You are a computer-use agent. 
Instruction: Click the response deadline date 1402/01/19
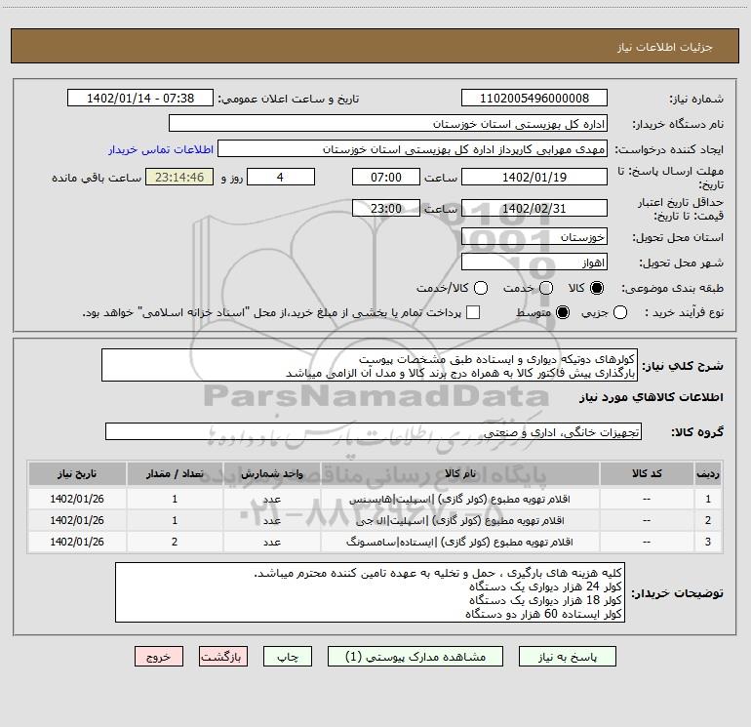click(534, 177)
